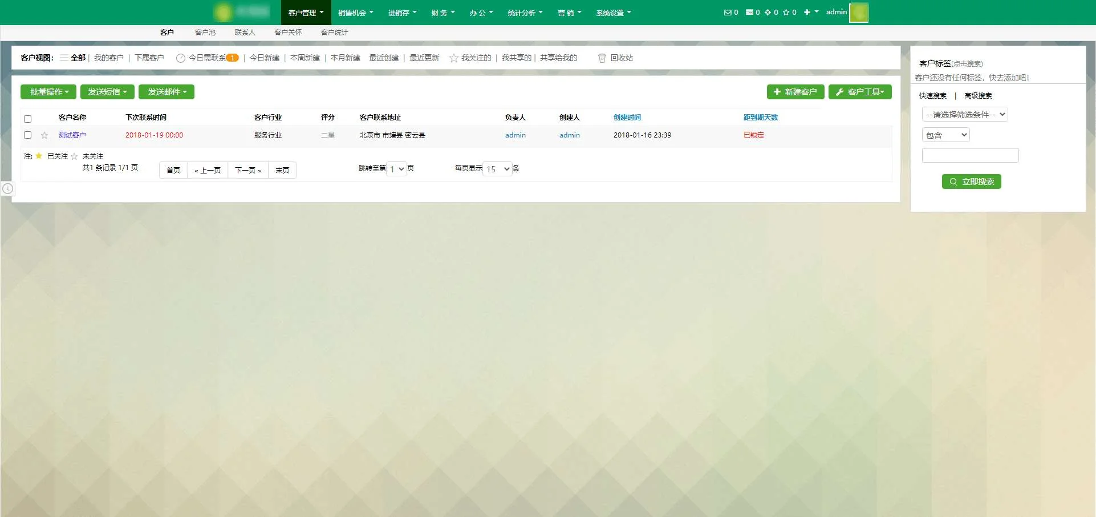The height and width of the screenshot is (517, 1096).
Task: Click the plus quick-add icon in header
Action: pyautogui.click(x=807, y=12)
